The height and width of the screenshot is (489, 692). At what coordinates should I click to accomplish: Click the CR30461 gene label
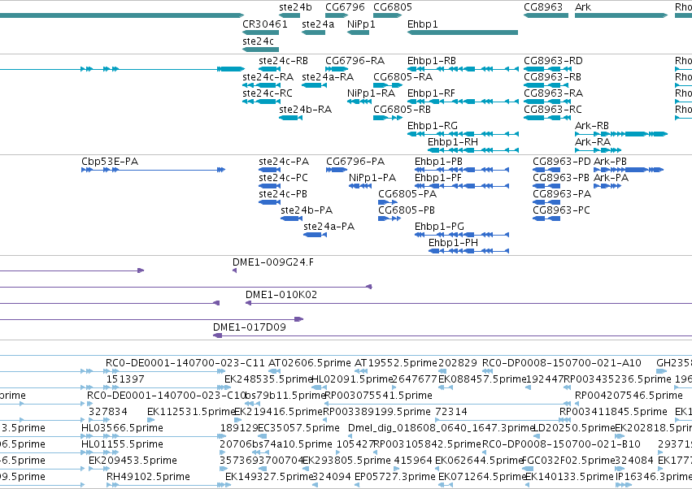265,24
